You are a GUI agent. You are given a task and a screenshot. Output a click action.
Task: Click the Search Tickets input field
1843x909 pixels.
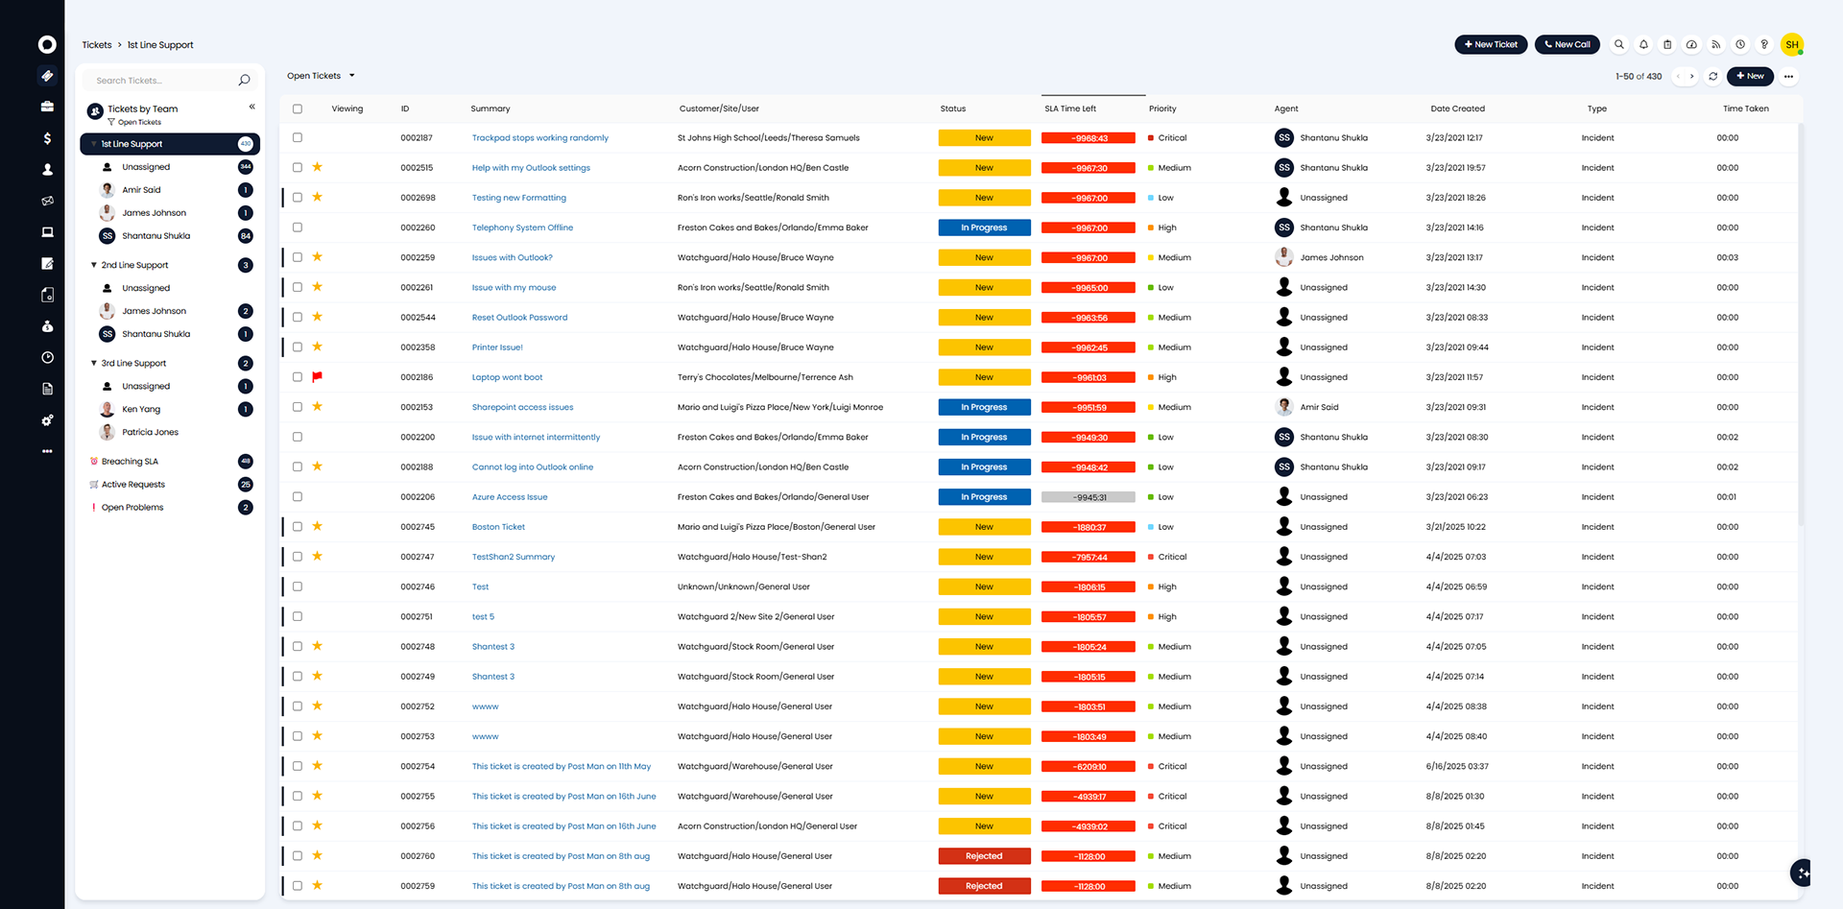163,81
